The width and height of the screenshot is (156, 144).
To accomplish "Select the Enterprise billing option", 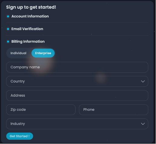I will click(43, 53).
